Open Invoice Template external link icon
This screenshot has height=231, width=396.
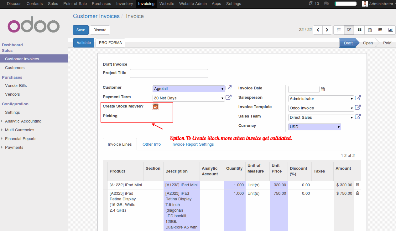(x=358, y=108)
